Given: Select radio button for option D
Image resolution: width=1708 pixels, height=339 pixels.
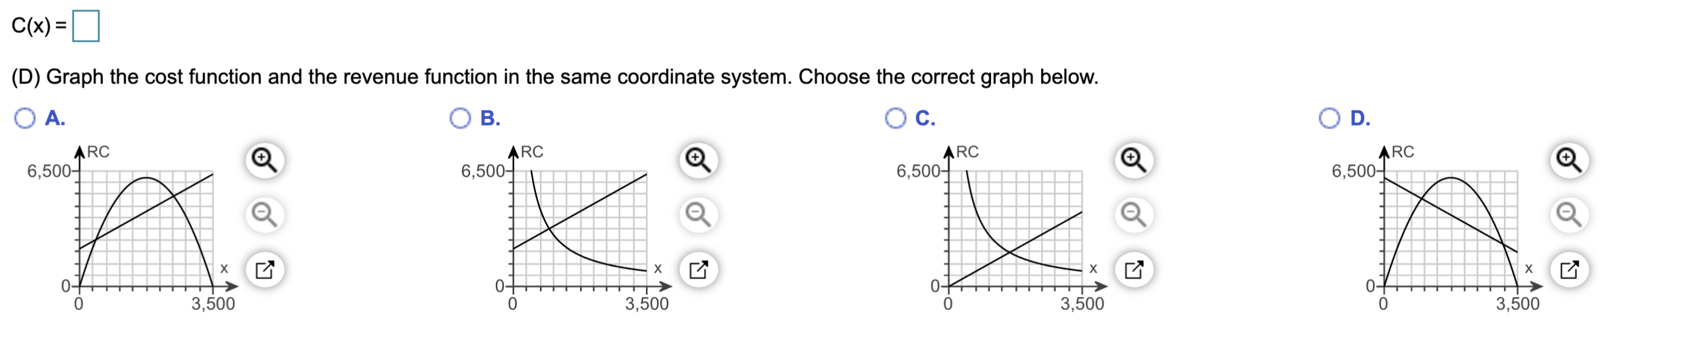Looking at the screenshot, I should coord(1329,118).
